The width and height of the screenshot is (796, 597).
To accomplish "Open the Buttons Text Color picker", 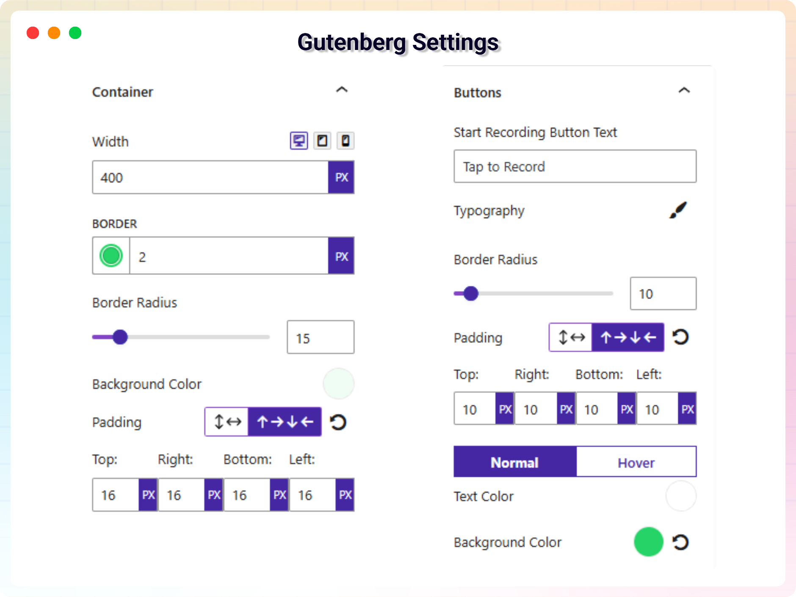I will 681,496.
